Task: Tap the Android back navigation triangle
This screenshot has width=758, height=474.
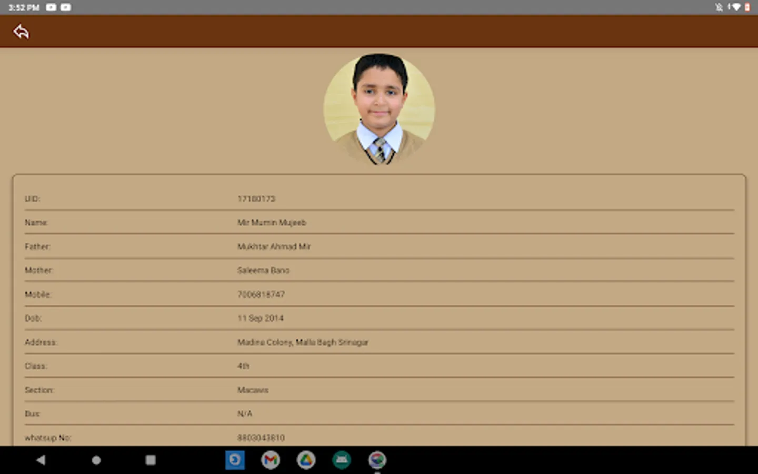Action: click(41, 460)
